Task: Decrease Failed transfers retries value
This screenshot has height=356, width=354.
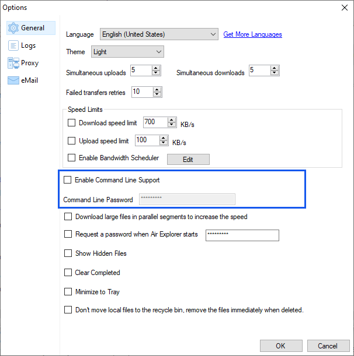Action: [x=157, y=94]
